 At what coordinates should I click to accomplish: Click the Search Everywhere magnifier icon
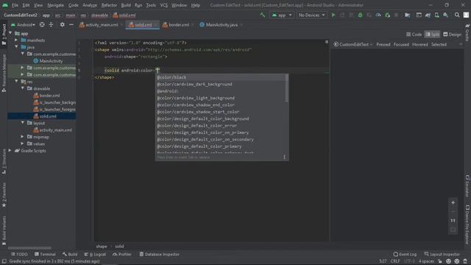457,15
